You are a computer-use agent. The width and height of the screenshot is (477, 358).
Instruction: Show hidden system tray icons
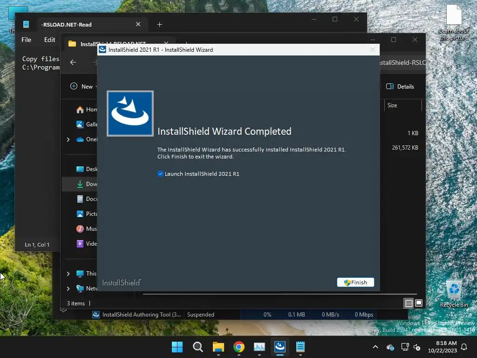click(x=375, y=347)
